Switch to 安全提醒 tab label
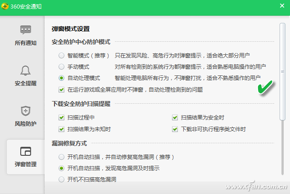This screenshot has height=194, width=290. point(26,84)
